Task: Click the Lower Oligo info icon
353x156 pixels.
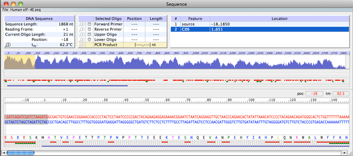Action: tap(82, 39)
